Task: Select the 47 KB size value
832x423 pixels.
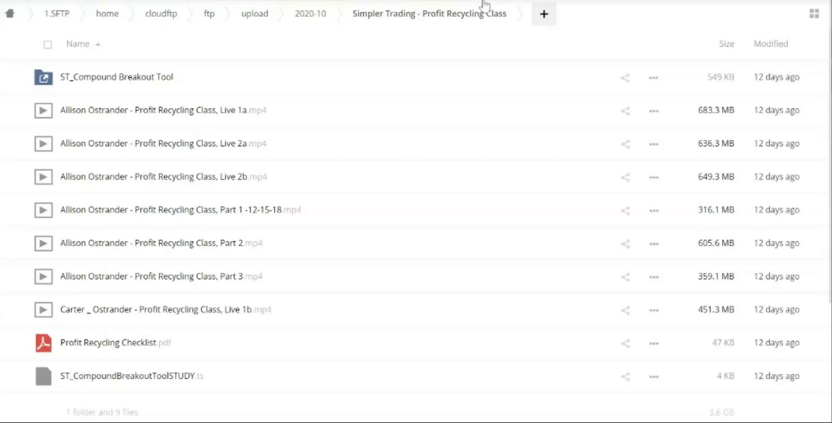Action: 723,343
